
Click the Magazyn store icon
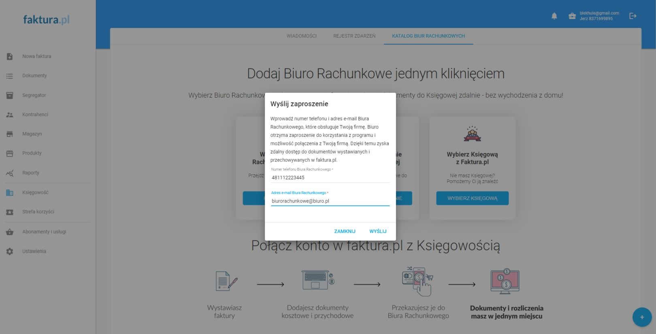10,134
